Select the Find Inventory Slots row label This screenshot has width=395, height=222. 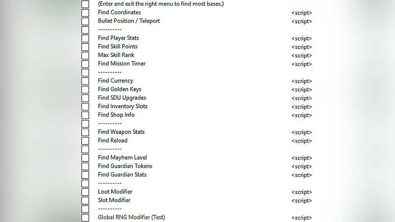122,106
